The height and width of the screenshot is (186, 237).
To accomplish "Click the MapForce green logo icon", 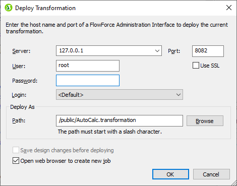I will [9, 8].
